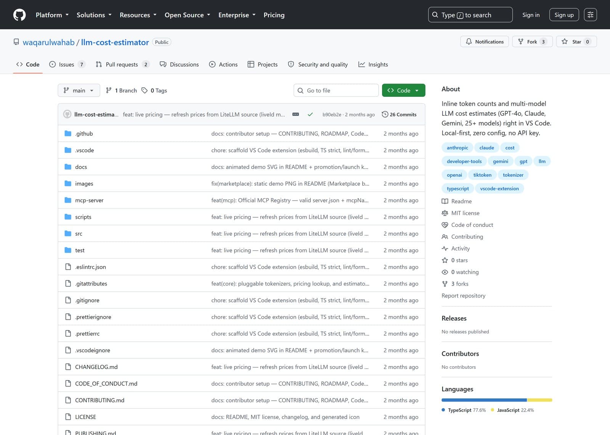Click the Sign up button
610x435 pixels.
pos(564,15)
